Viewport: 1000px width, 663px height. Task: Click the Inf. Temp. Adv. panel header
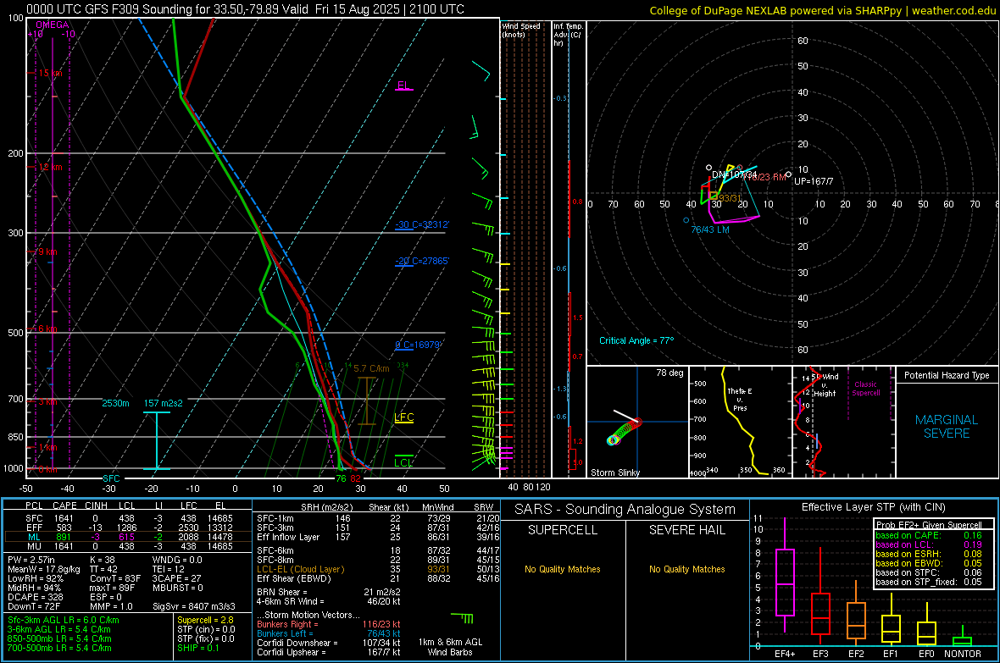pos(568,35)
